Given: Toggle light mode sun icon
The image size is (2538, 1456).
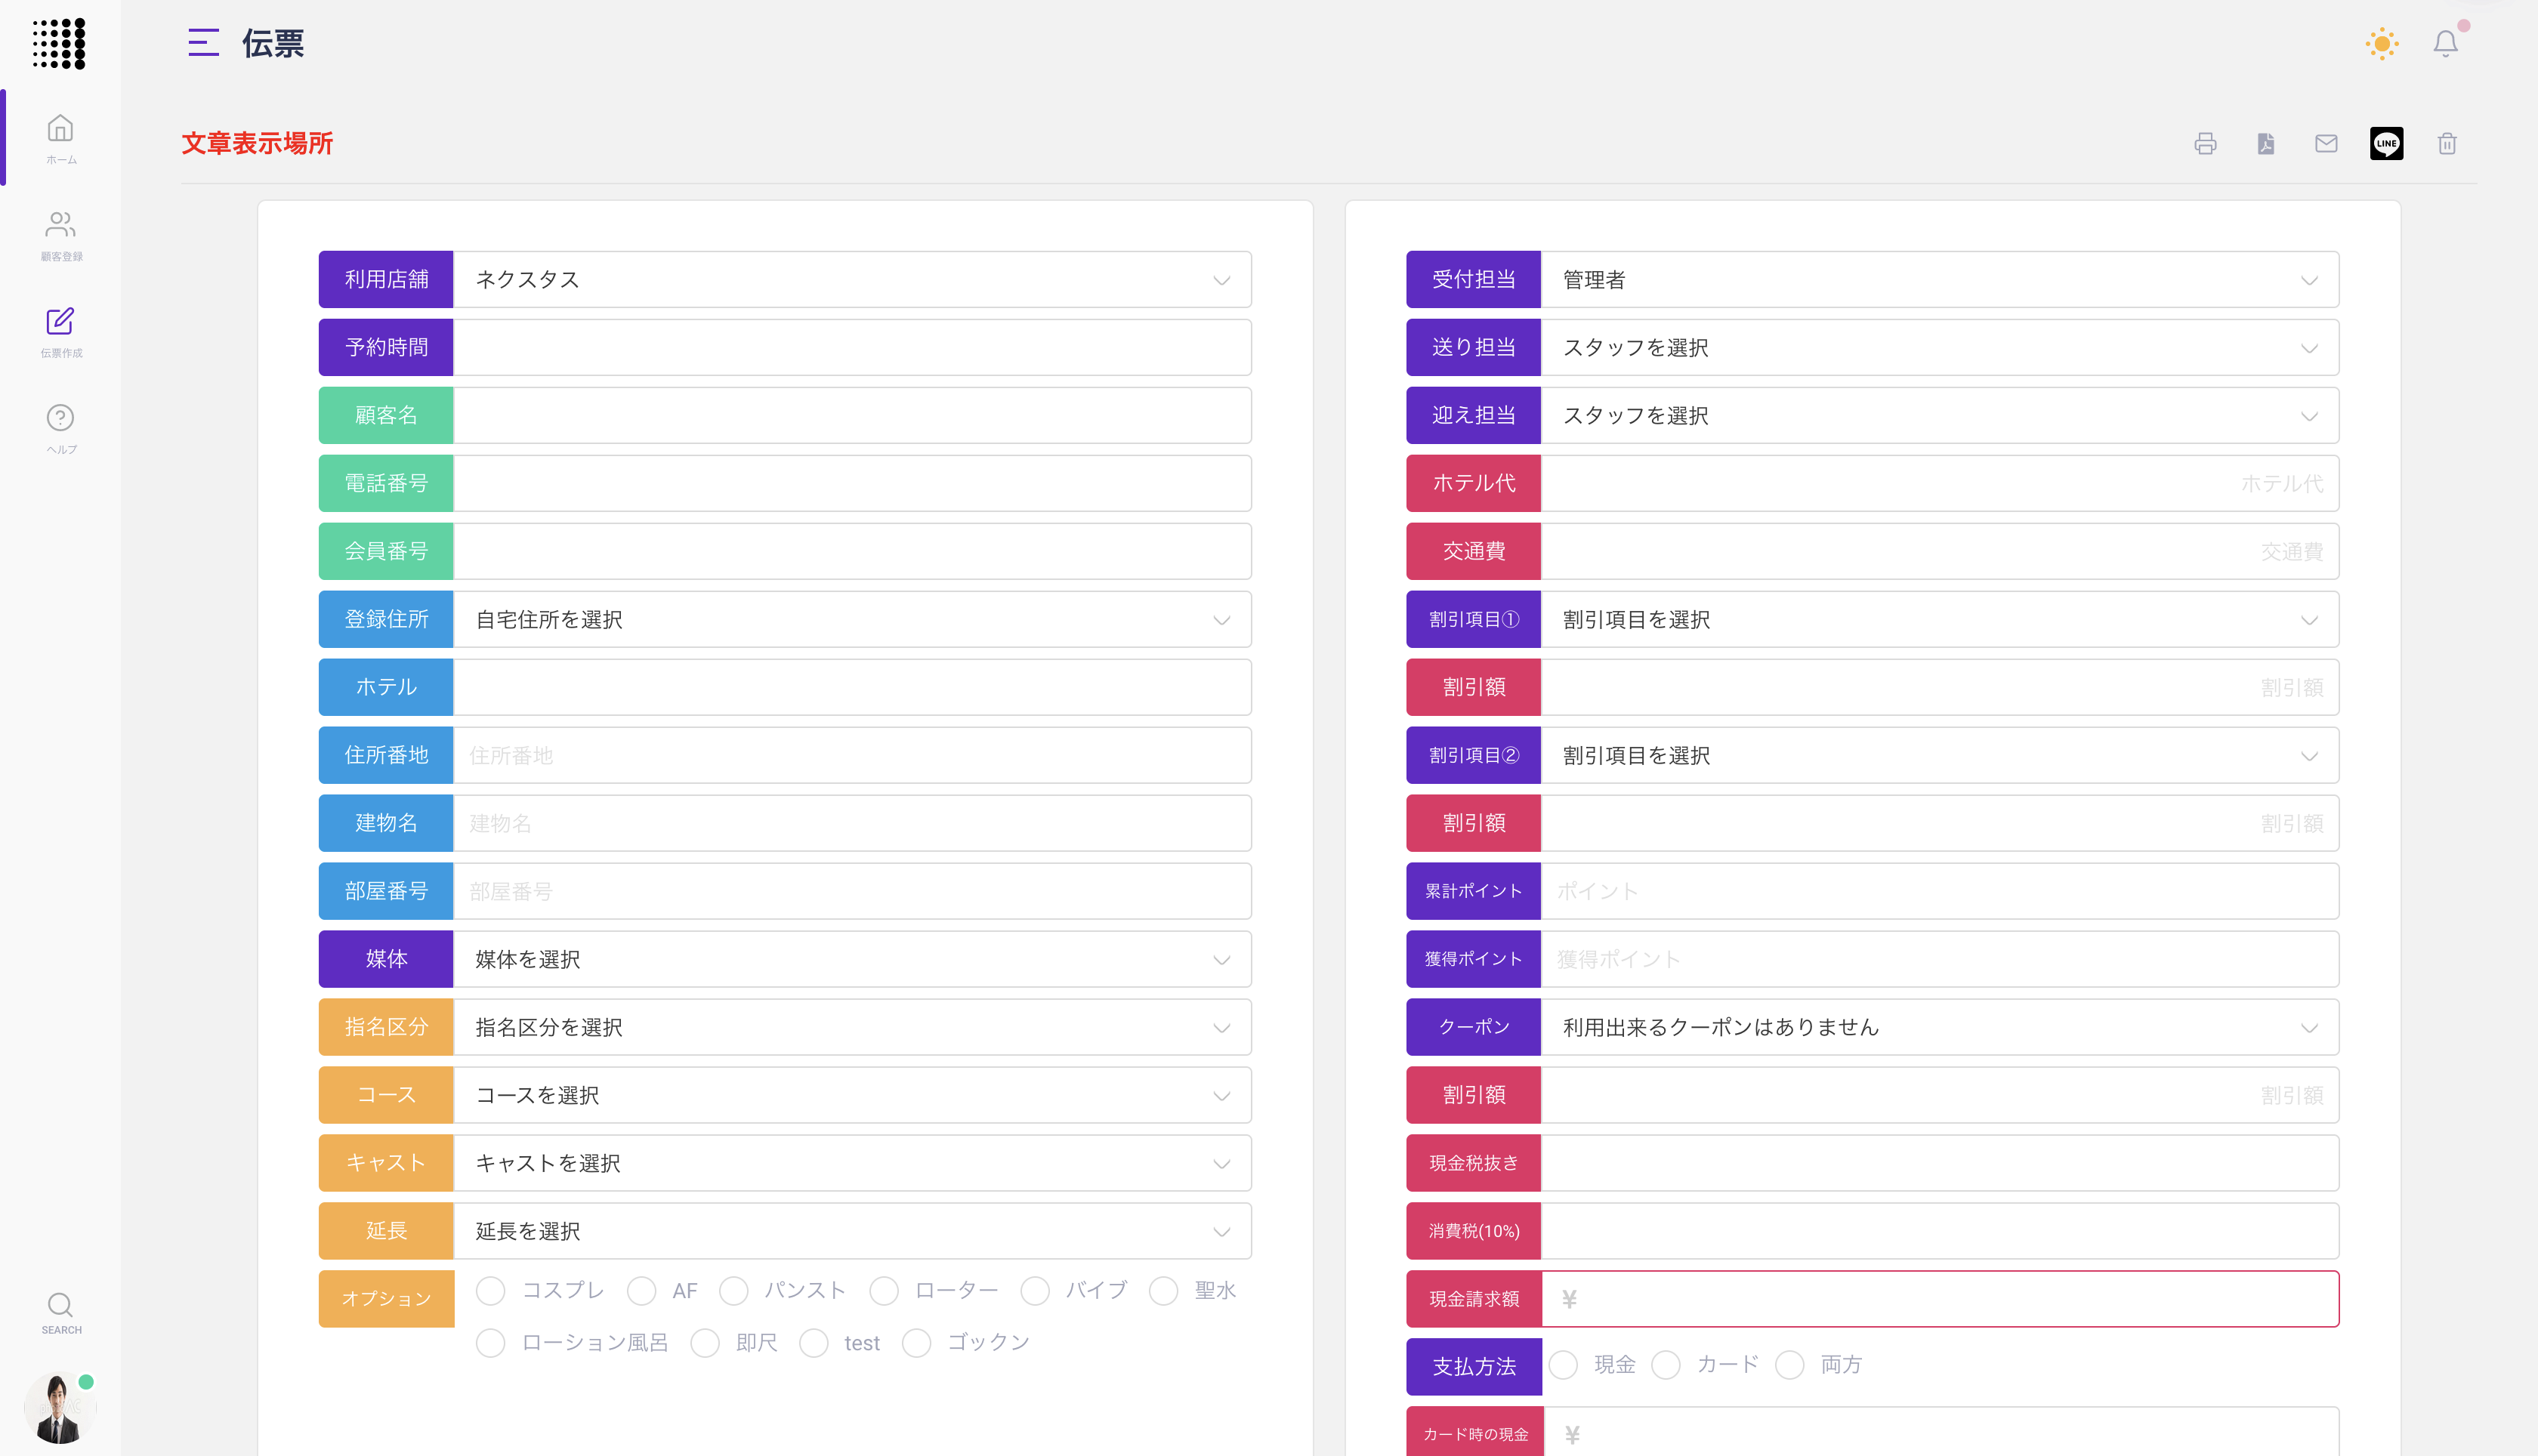Looking at the screenshot, I should [2382, 44].
